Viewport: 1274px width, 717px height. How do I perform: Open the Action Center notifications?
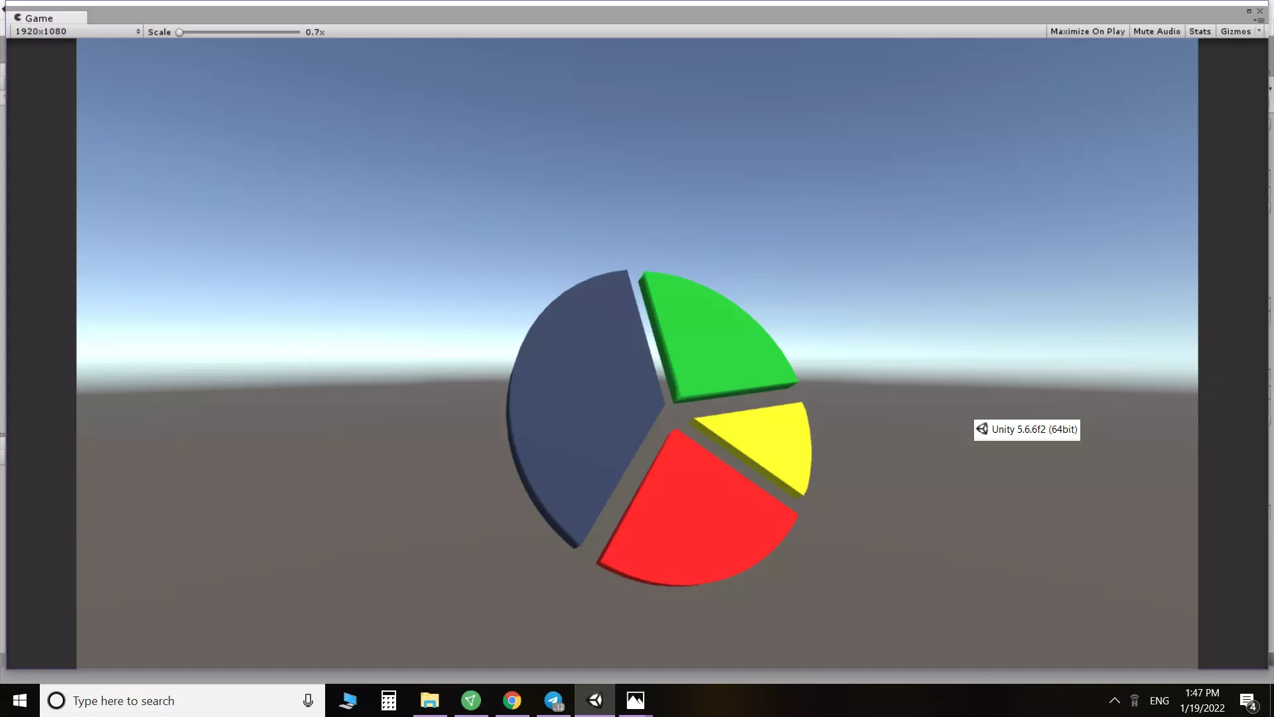[1247, 700]
